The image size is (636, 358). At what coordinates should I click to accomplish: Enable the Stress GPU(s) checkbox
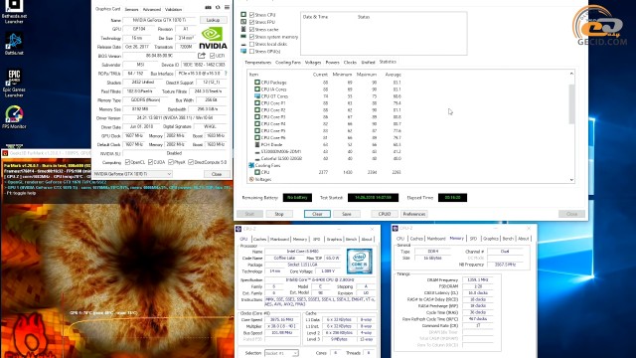tap(251, 51)
